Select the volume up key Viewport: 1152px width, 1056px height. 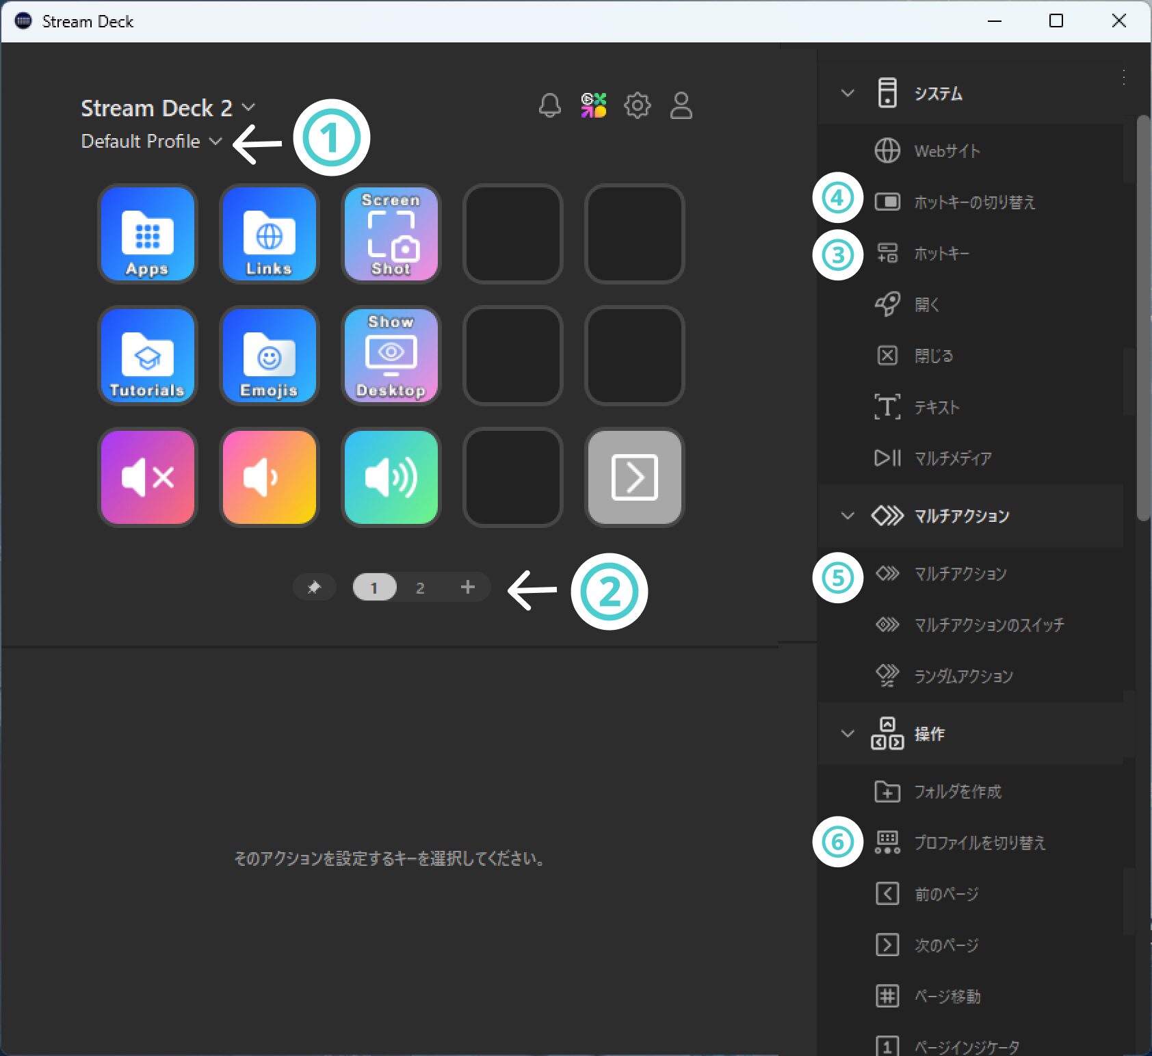pyautogui.click(x=391, y=477)
